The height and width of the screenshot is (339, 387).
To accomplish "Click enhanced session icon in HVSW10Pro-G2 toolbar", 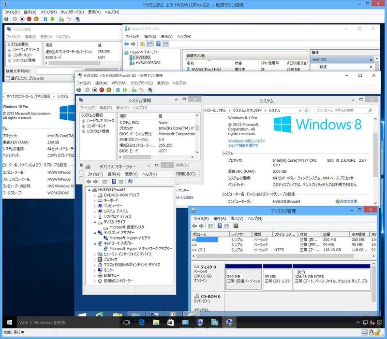I will click(x=78, y=19).
